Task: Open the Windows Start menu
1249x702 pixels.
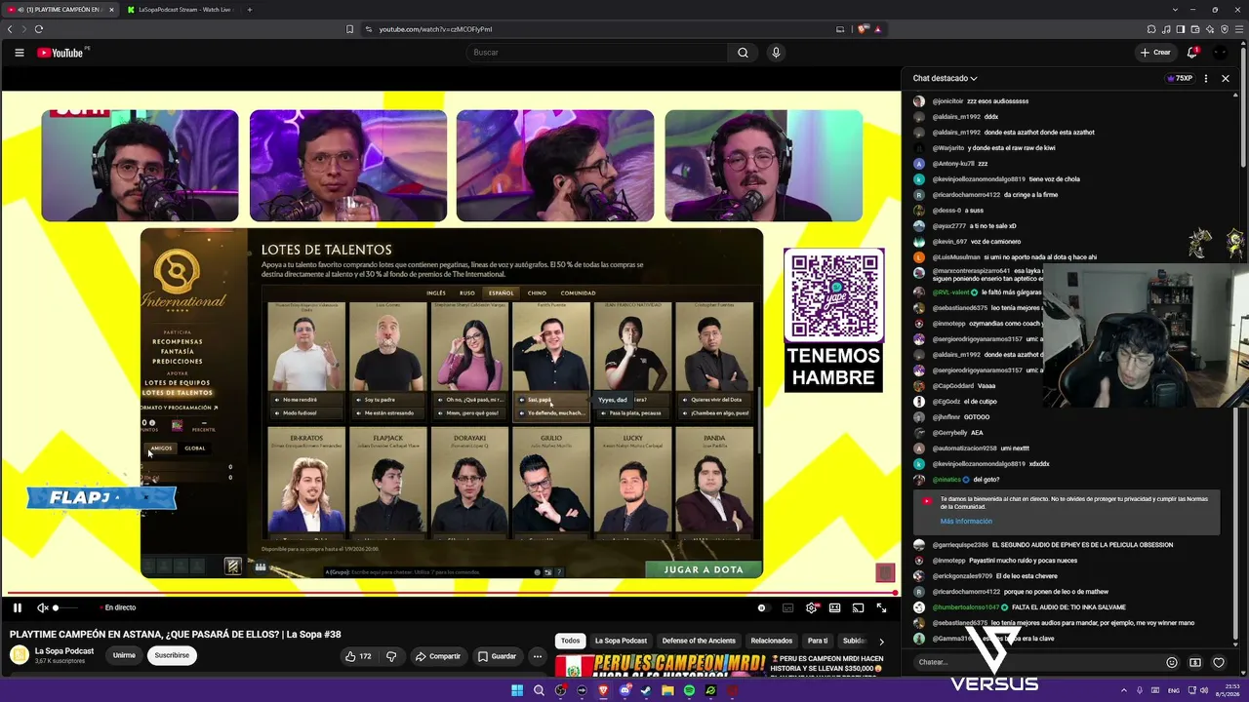Action: [x=517, y=690]
